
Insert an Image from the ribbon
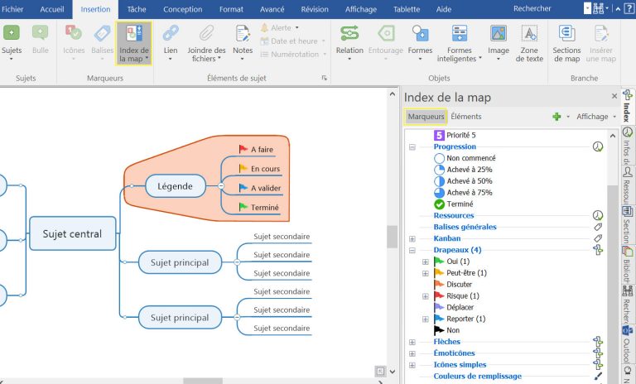point(499,34)
